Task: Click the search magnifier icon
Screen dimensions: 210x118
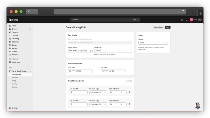Action: tap(72, 20)
